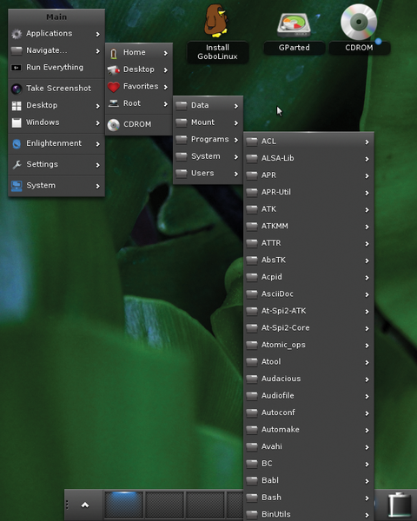Expand the Mount folder arrow

click(236, 123)
